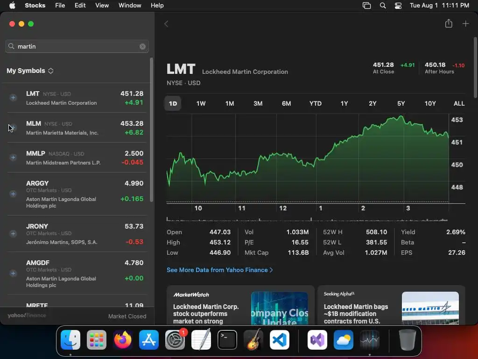Open System Settings from the Dock

pyautogui.click(x=175, y=340)
